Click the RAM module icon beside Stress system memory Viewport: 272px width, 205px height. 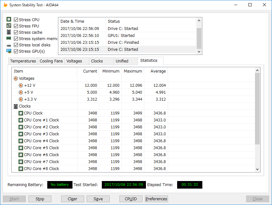[x=9, y=38]
